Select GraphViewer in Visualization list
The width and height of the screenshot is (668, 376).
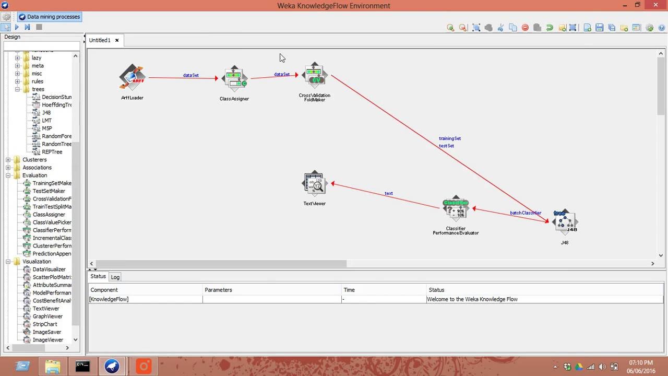[47, 316]
